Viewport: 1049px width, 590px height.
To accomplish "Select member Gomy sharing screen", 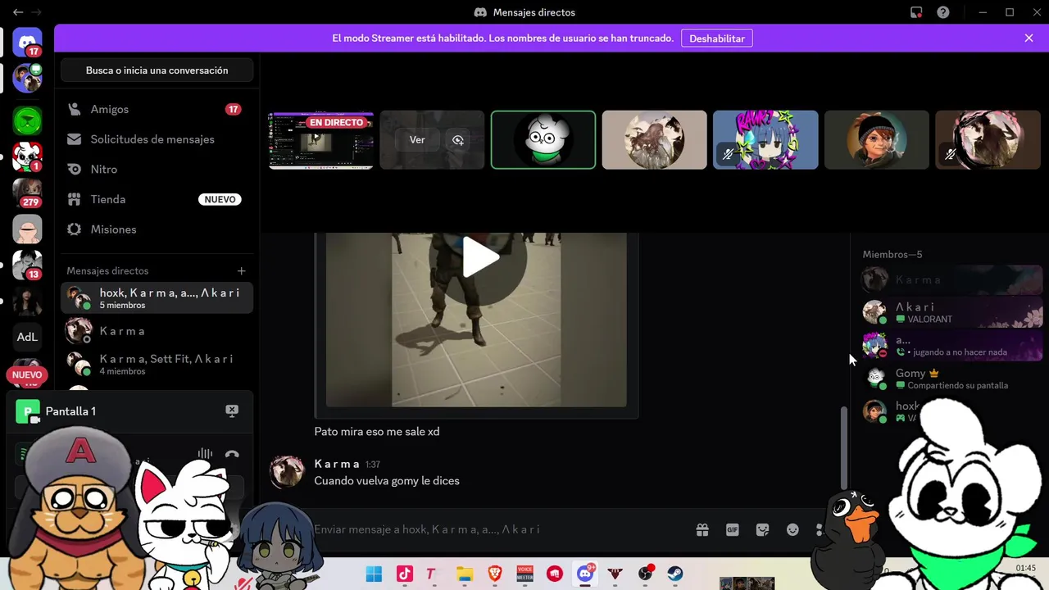I will click(951, 378).
